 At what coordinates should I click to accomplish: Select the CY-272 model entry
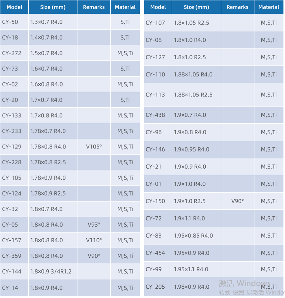point(12,53)
